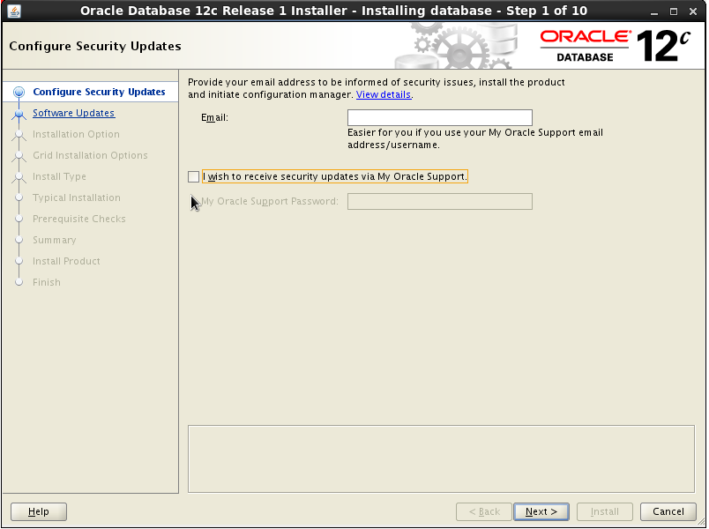Click the Install Product step bullet icon
This screenshot has width=709, height=529.
(x=19, y=261)
